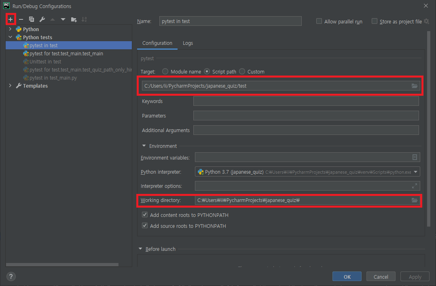Viewport: 436px width, 286px height.
Task: Open the edit templates wrench icon in the toolbar
Action: [42, 19]
